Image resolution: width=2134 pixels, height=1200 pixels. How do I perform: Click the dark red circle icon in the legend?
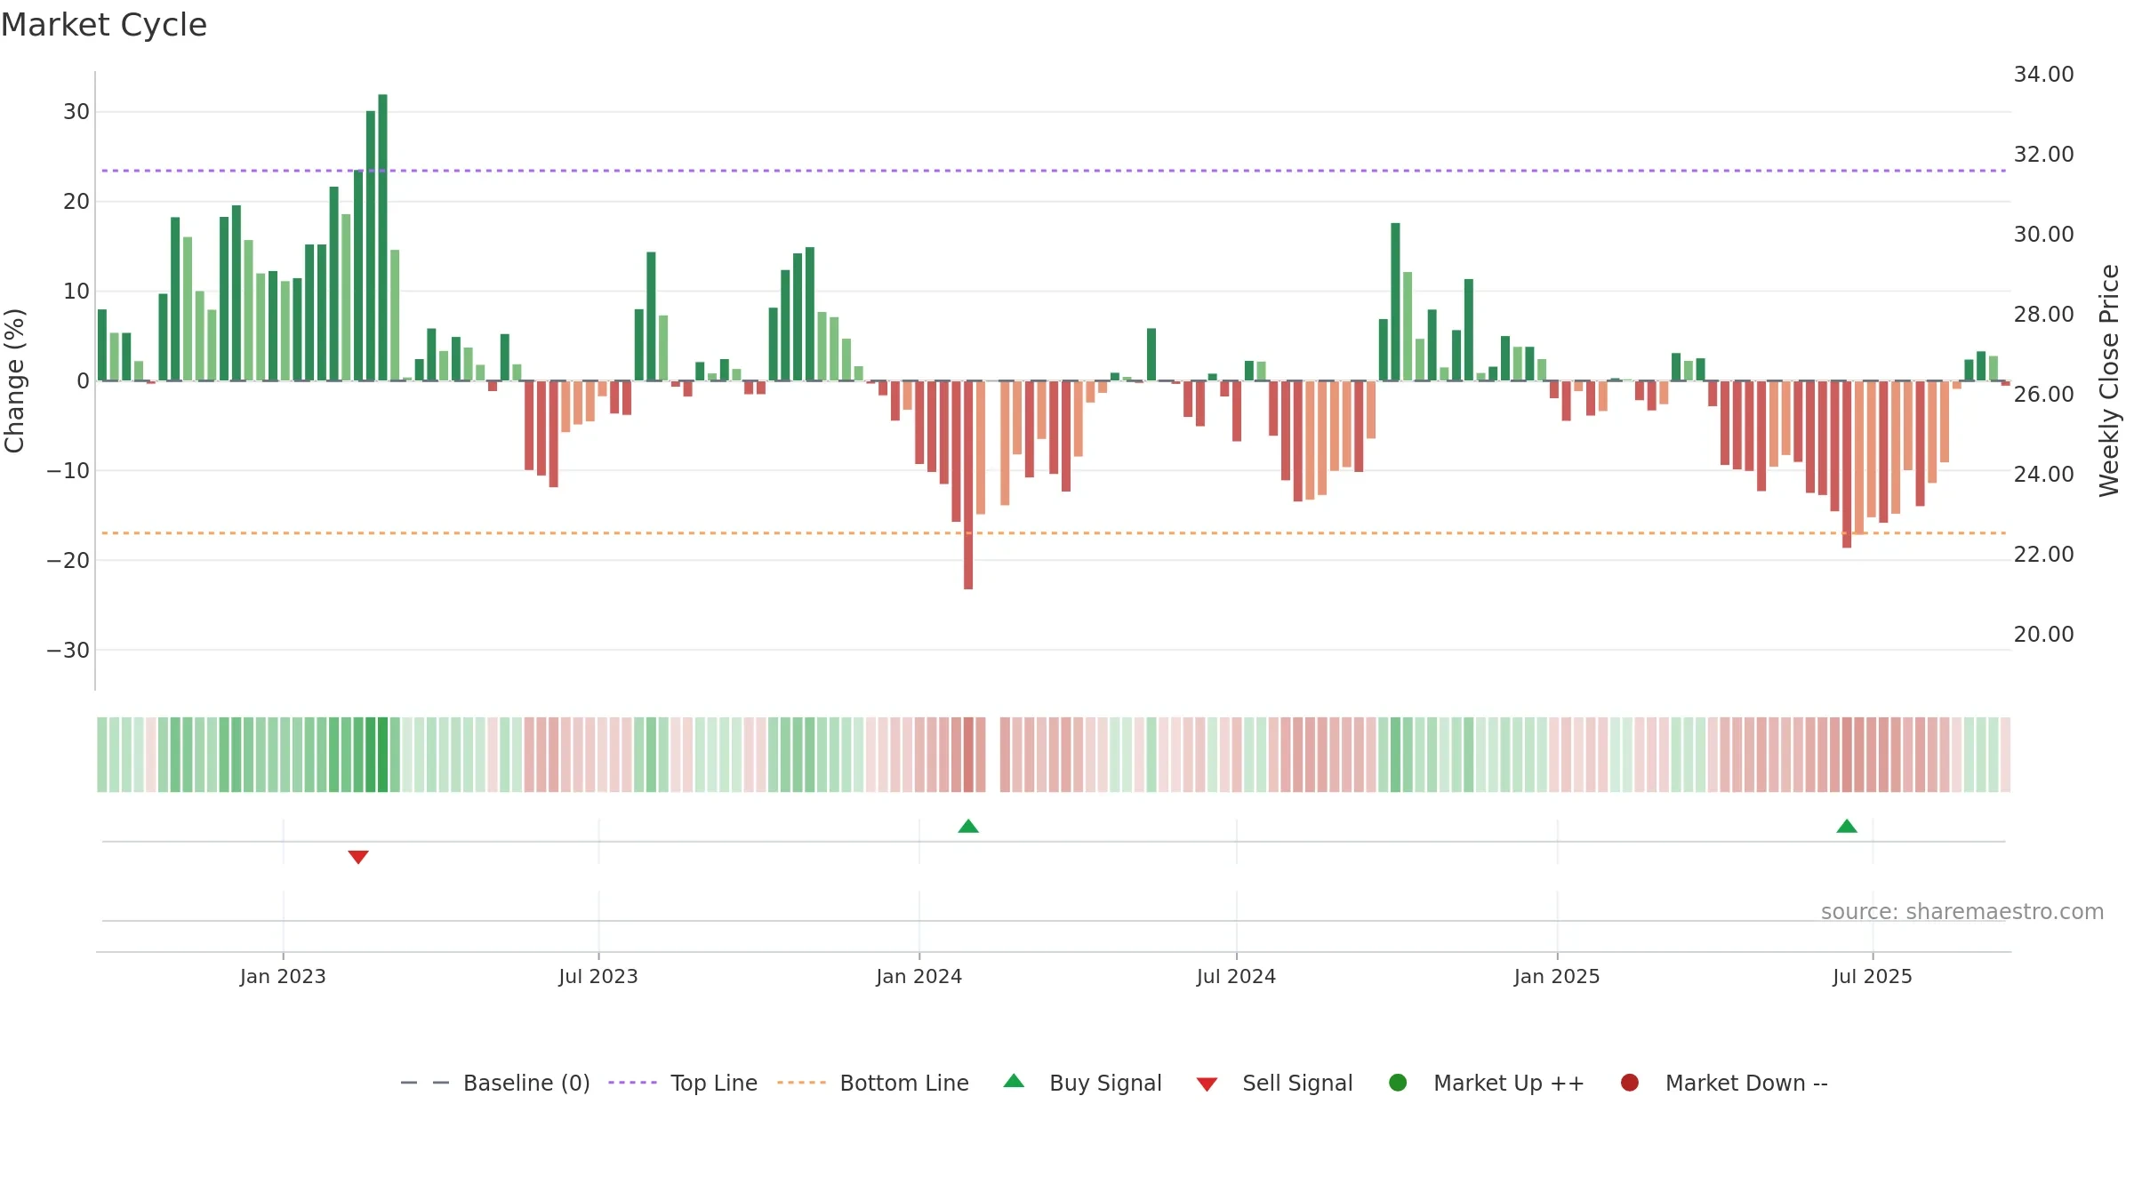point(1630,1083)
